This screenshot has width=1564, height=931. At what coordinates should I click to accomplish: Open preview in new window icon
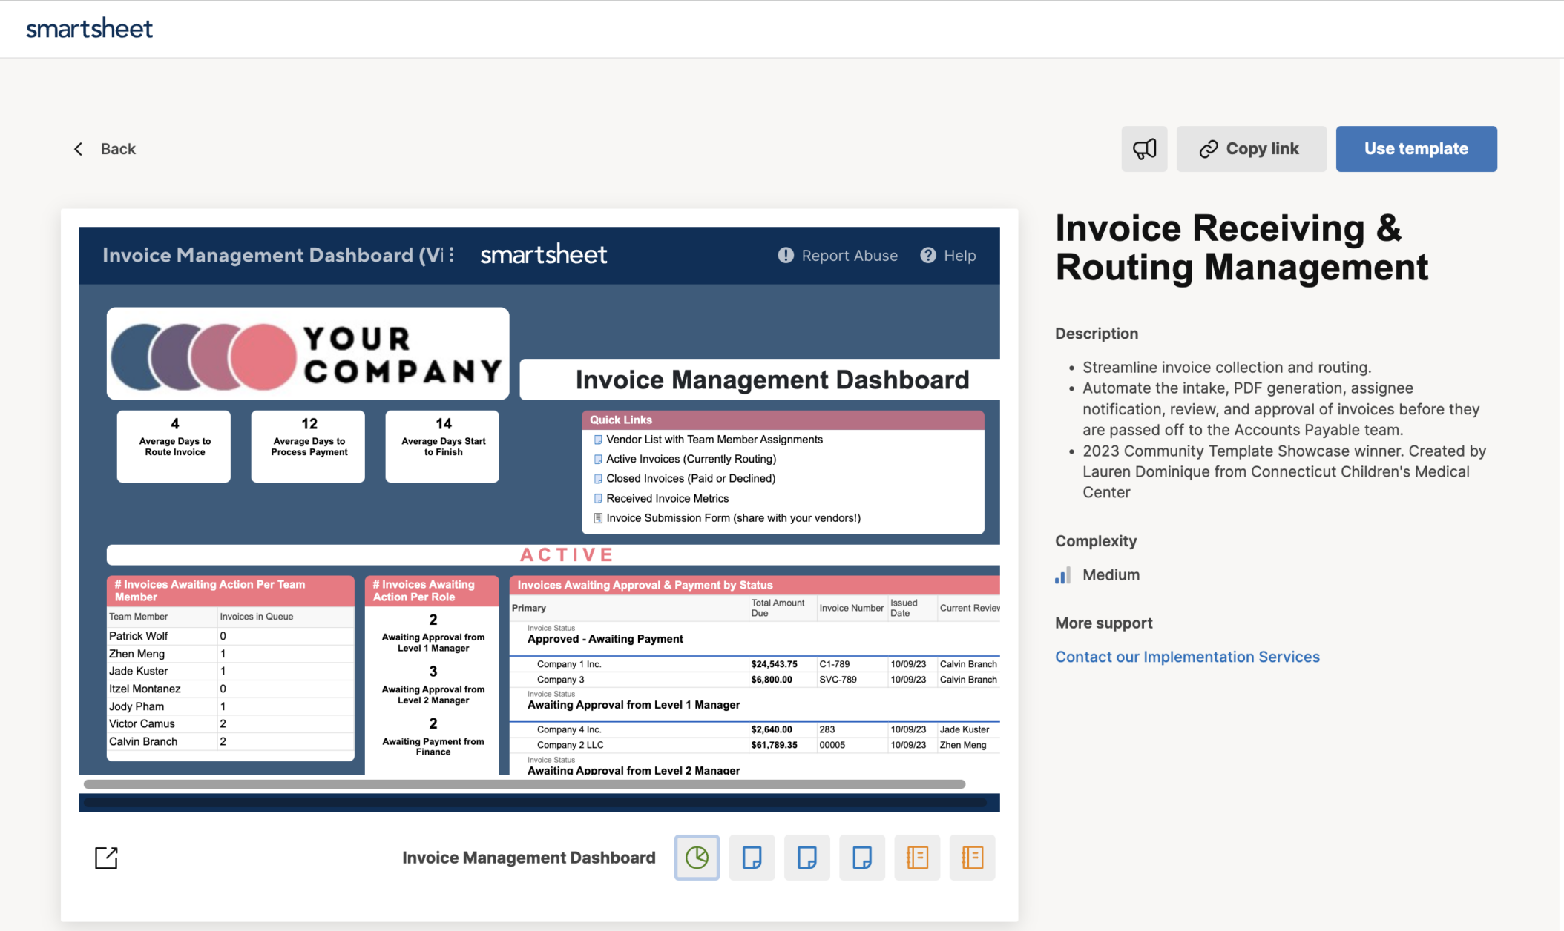point(106,858)
